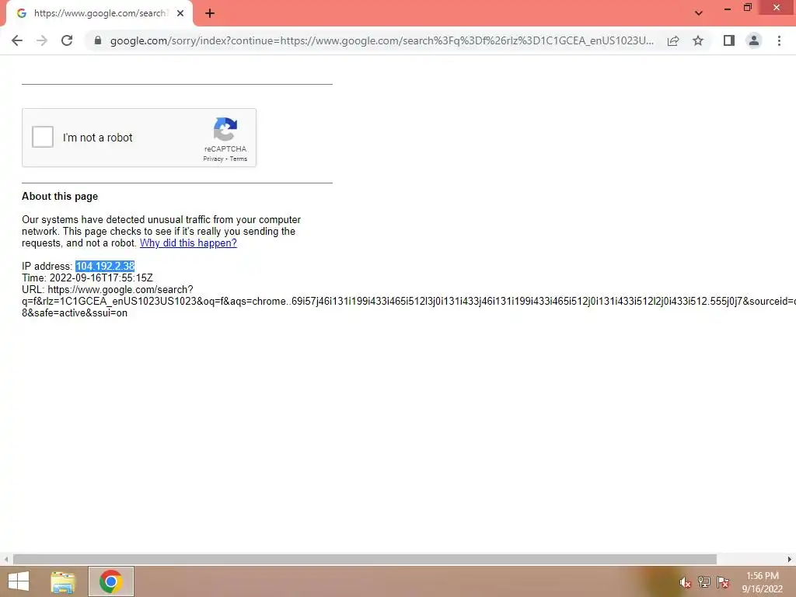This screenshot has width=796, height=597.
Task: Open a new browser tab
Action: coord(210,13)
